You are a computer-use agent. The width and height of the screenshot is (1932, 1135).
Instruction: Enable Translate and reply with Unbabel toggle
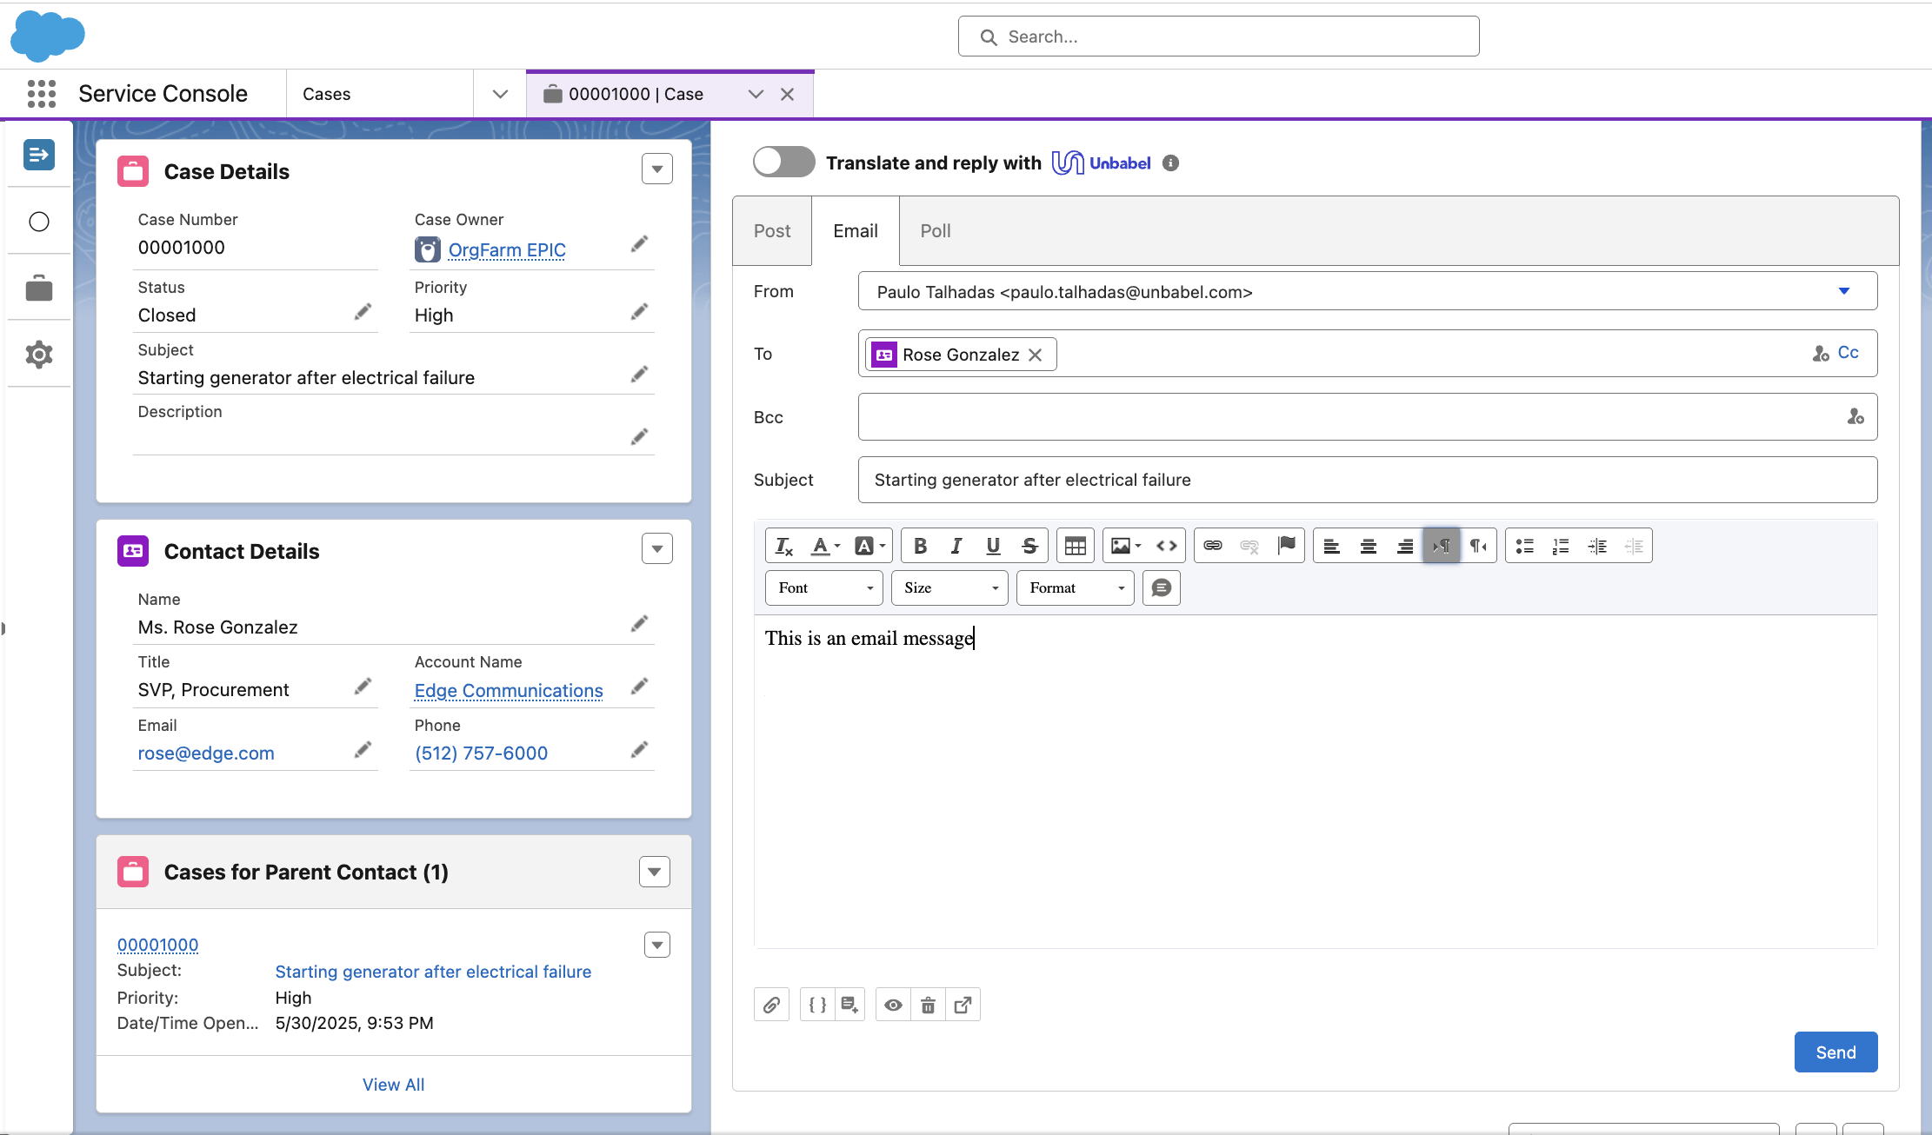[783, 163]
